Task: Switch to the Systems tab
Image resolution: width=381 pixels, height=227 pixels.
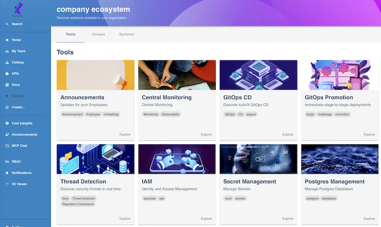Action: (127, 34)
